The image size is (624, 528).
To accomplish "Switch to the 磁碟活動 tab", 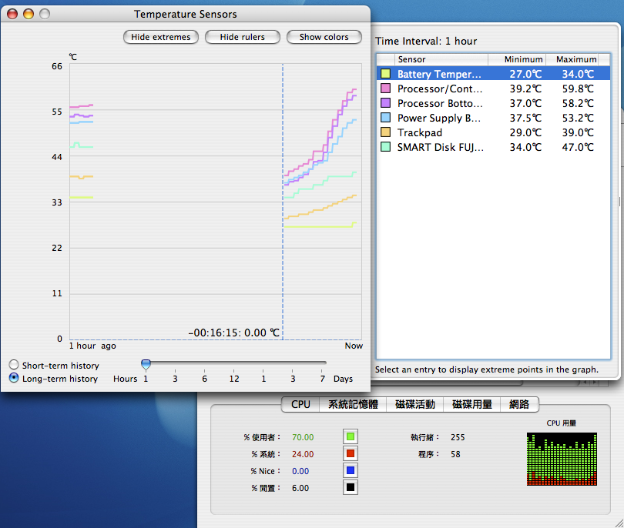I will [x=415, y=404].
